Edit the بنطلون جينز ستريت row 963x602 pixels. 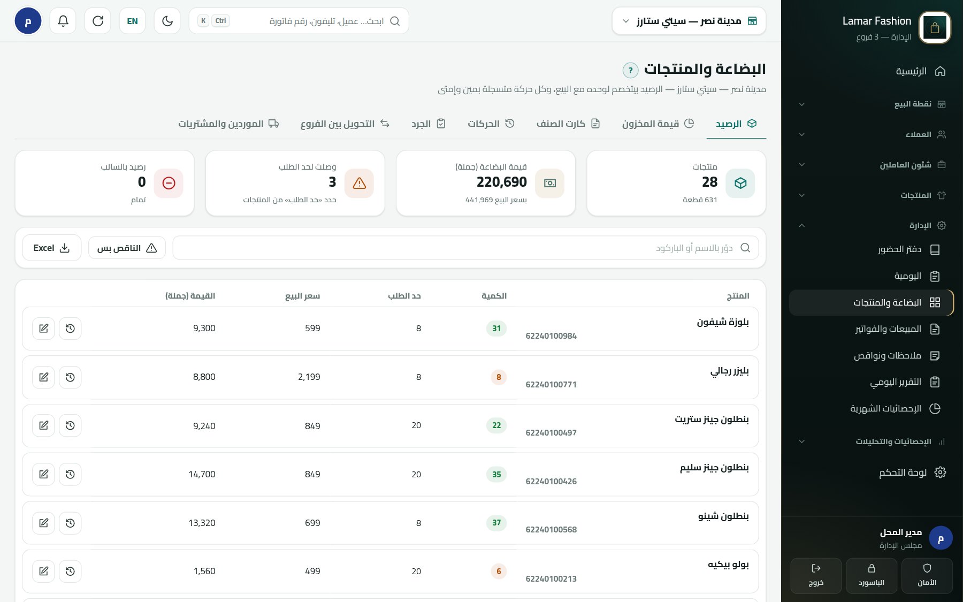coord(44,425)
